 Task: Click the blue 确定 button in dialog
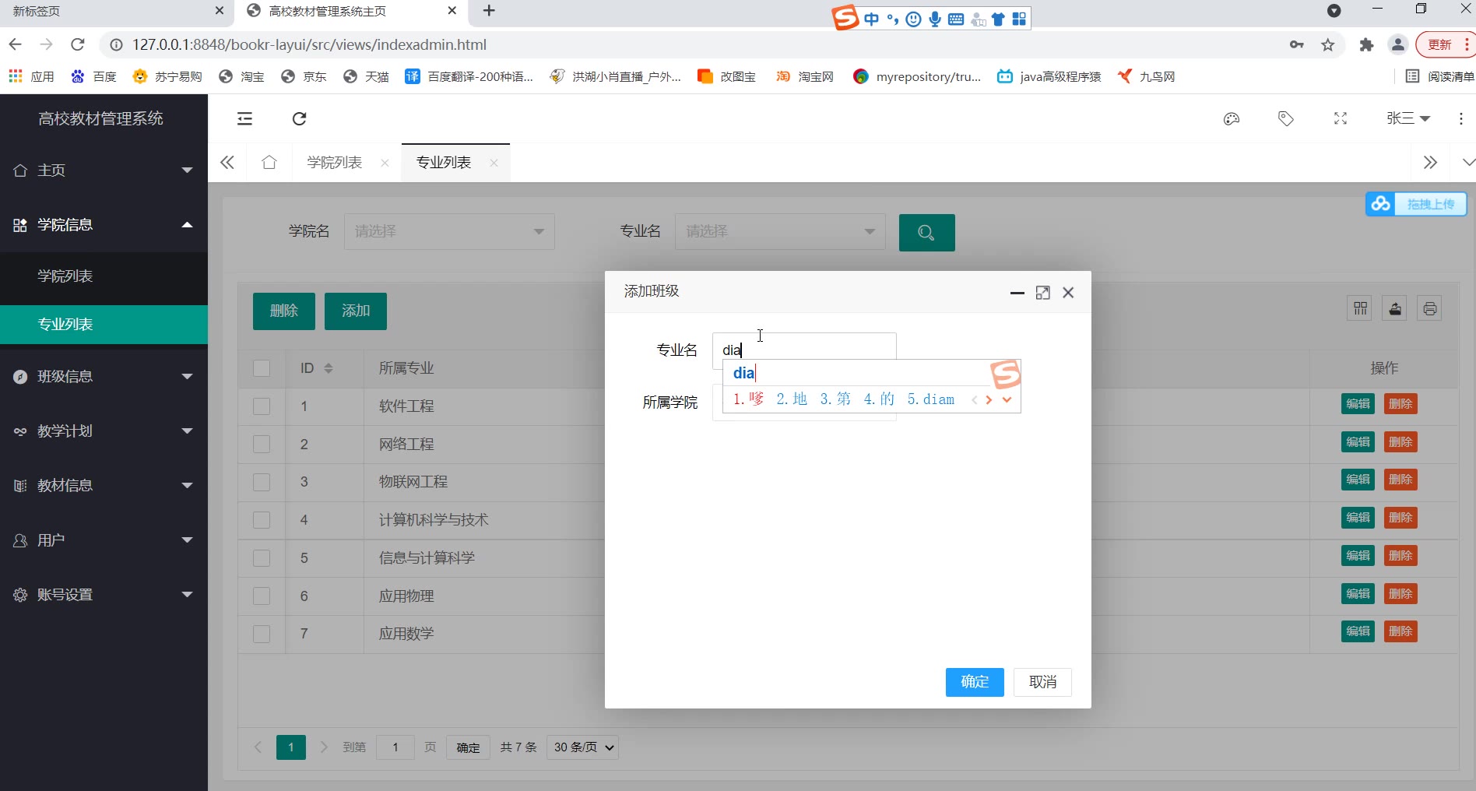(974, 682)
